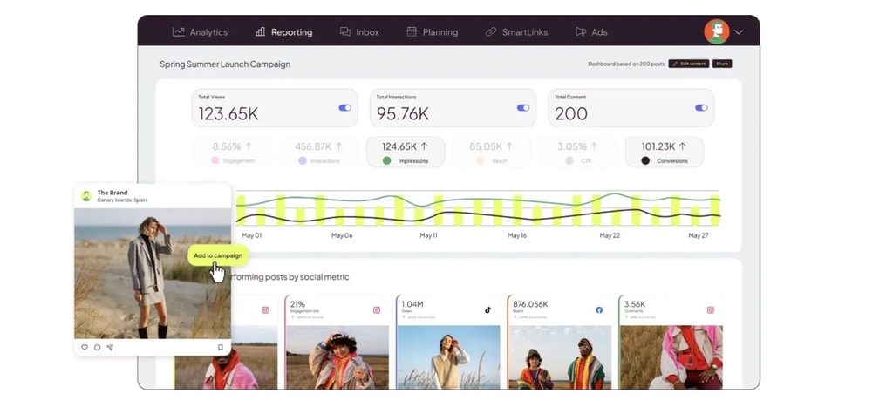Click the 123.65K Total Views value
Viewport: 893px width, 414px height.
click(228, 114)
